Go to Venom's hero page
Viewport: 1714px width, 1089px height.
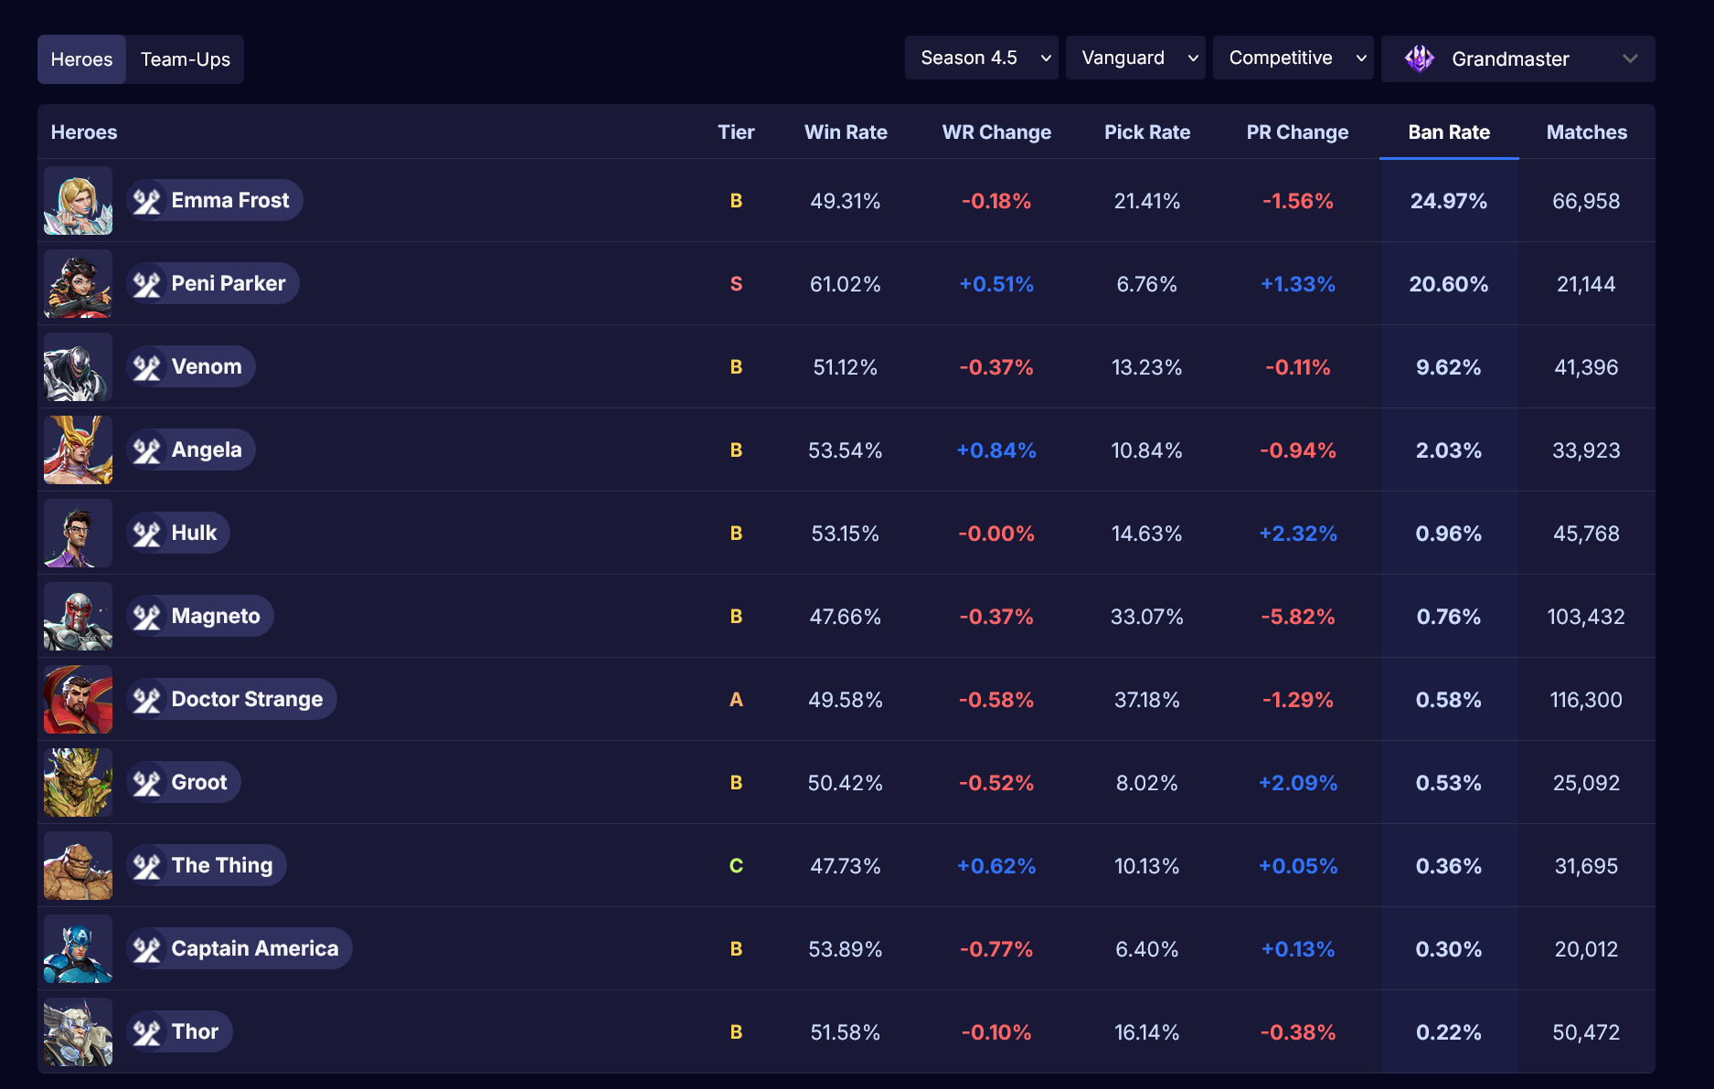coord(191,367)
